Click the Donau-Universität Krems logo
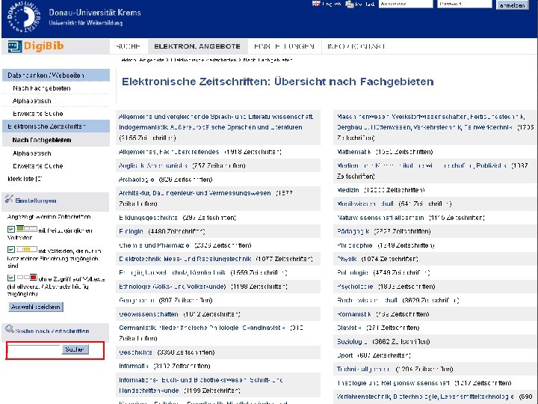Viewport: 538px width, 404px height. coord(21,16)
